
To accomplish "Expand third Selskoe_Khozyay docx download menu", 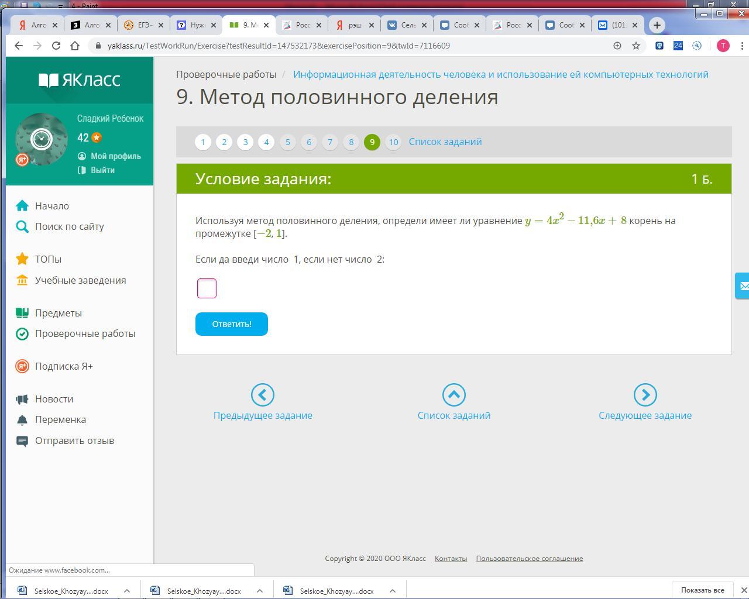I will 393,591.
